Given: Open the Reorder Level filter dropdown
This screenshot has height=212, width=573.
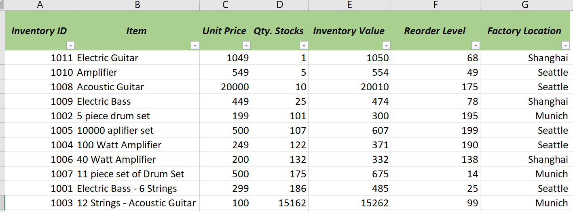Looking at the screenshot, I should click(476, 46).
